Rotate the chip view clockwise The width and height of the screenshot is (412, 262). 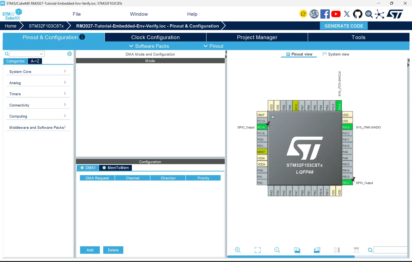(297, 250)
